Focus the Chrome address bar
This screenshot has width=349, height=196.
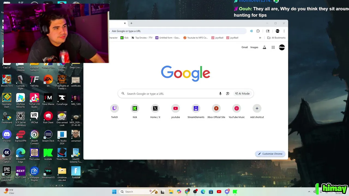(177, 31)
